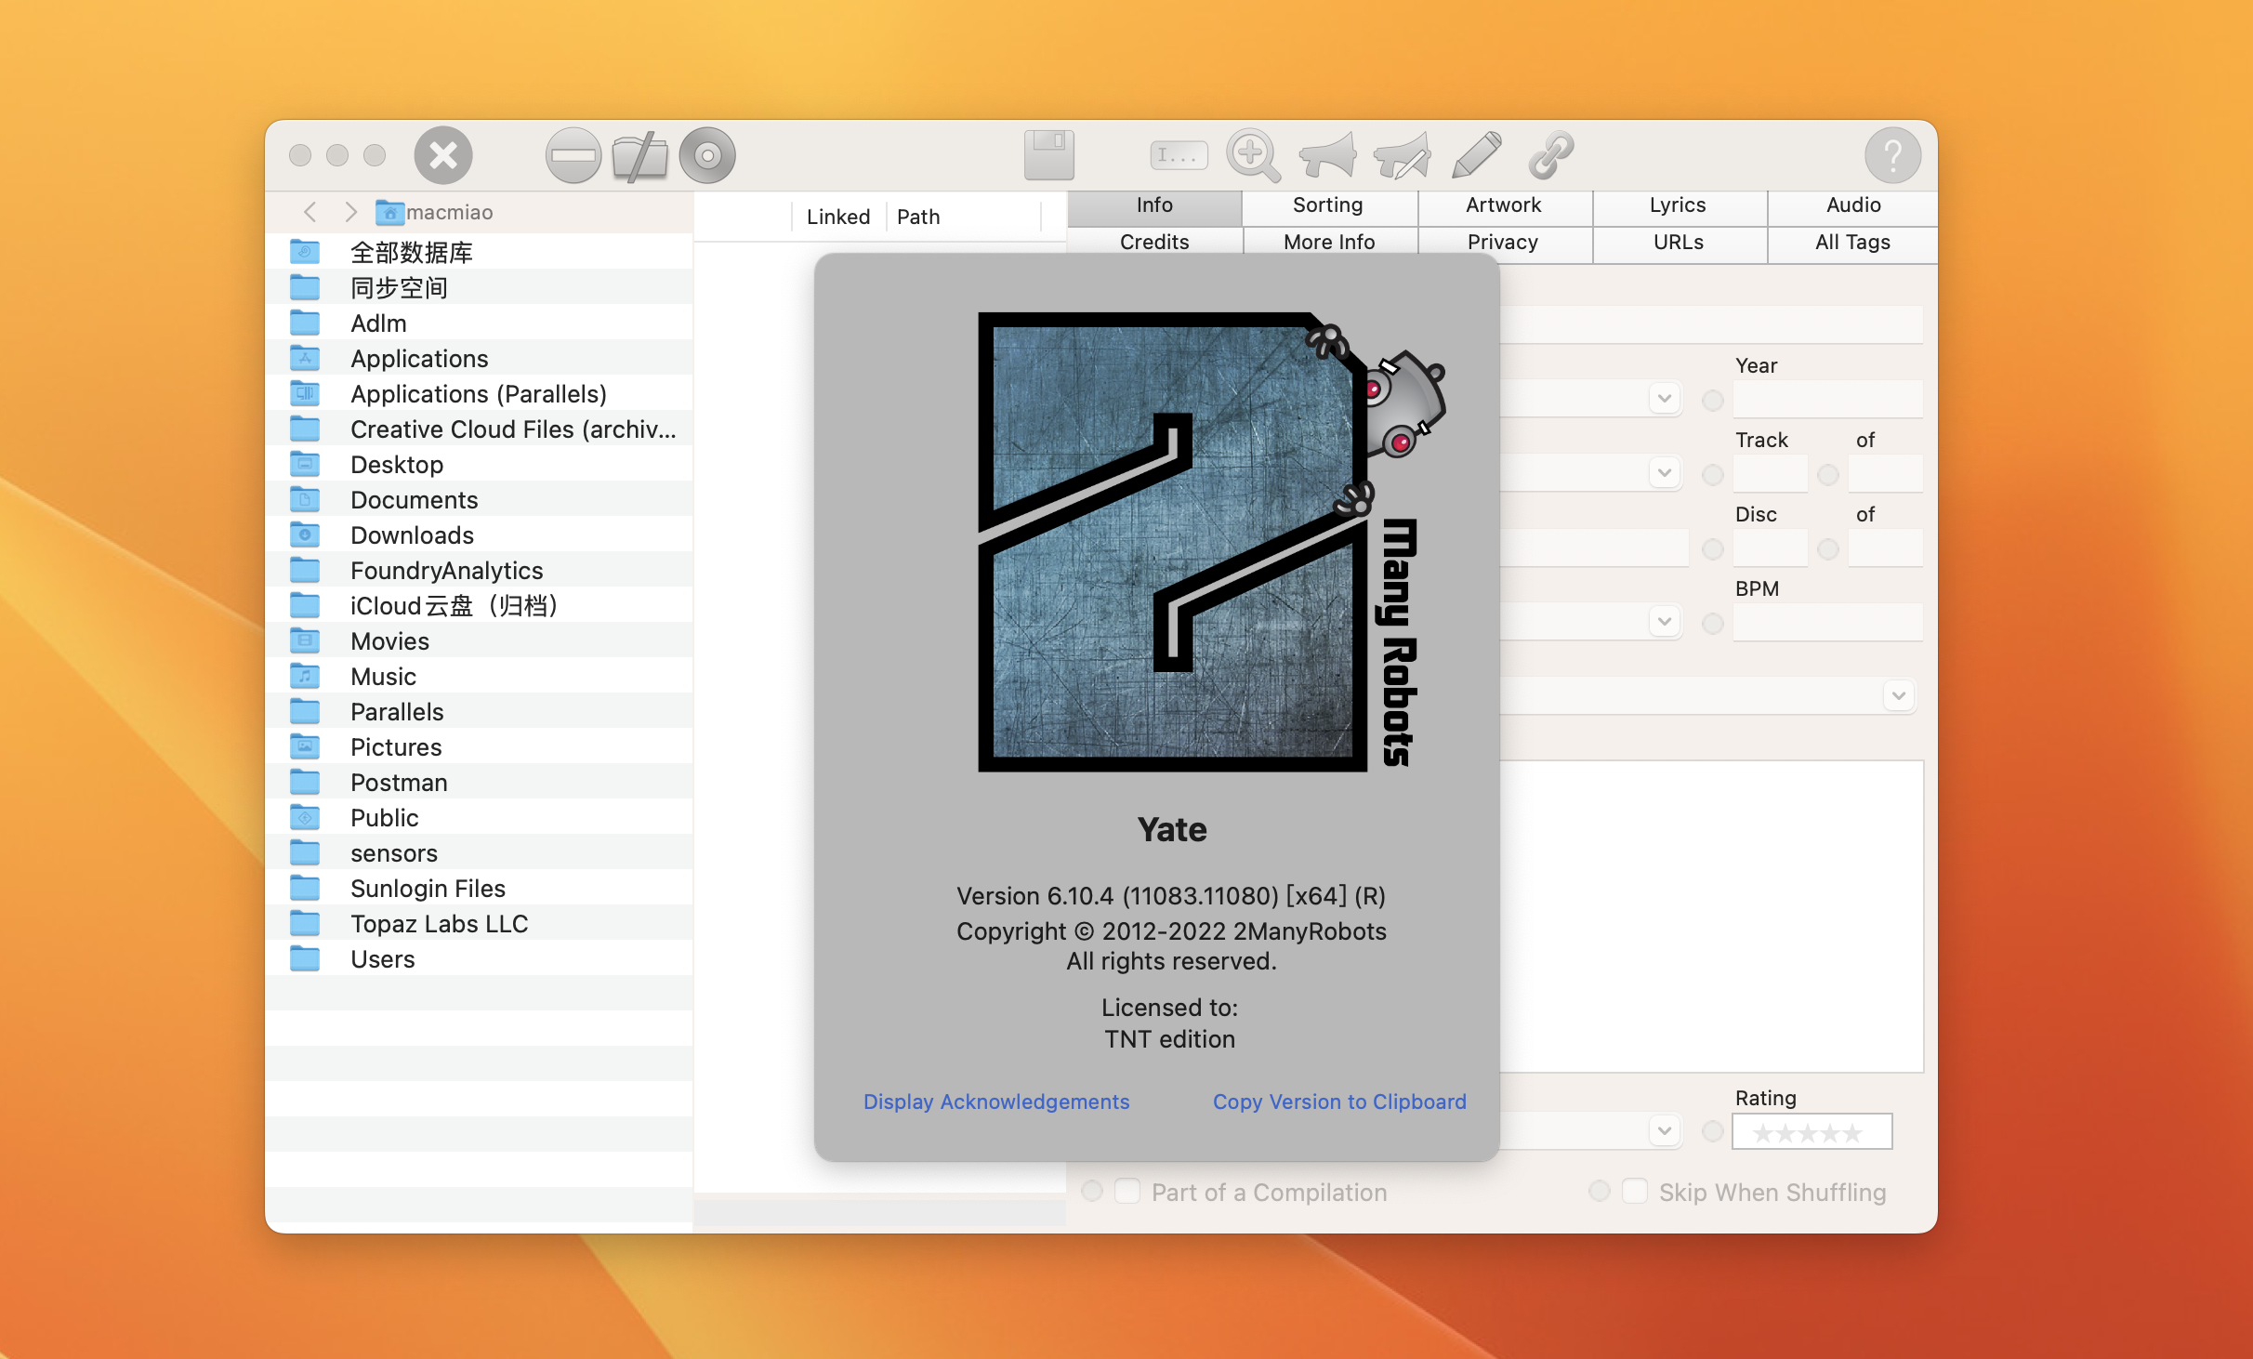
Task: Open help with the question mark icon
Action: point(1892,154)
